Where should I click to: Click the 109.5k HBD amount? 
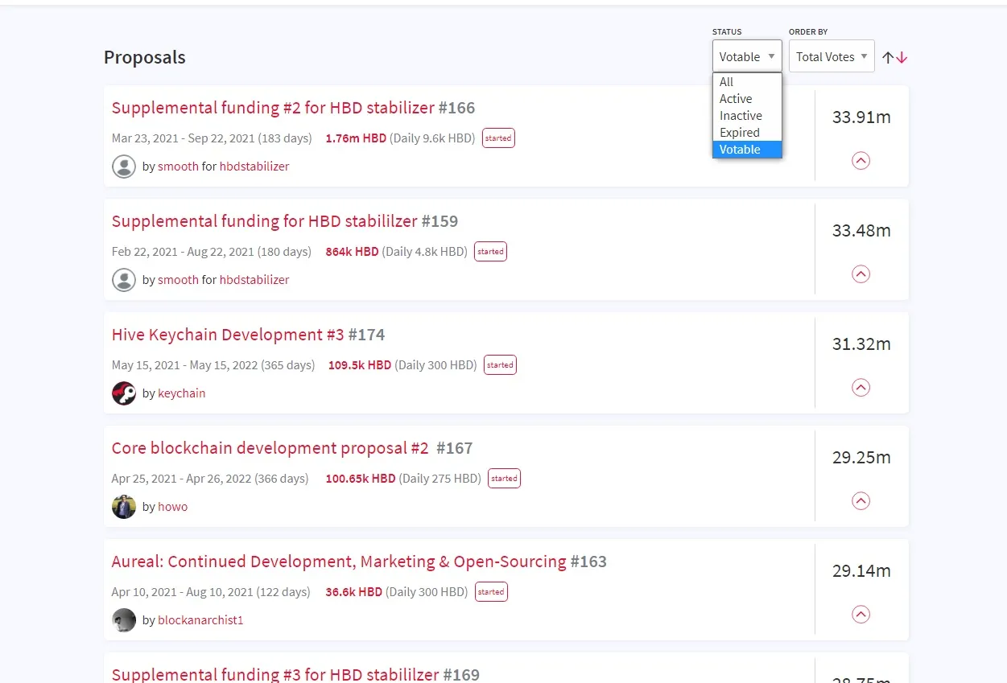(360, 365)
